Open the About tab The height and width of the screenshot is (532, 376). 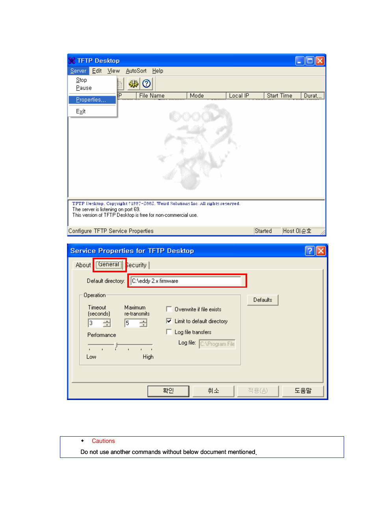tap(83, 265)
